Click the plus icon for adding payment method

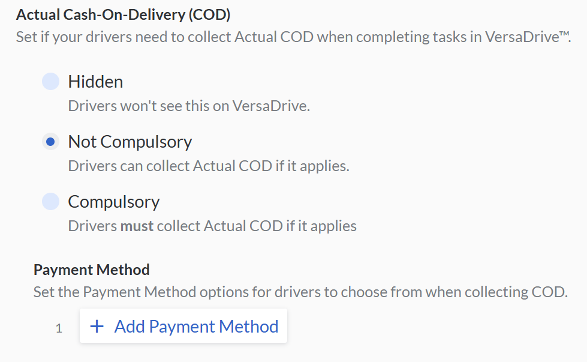[x=97, y=327]
